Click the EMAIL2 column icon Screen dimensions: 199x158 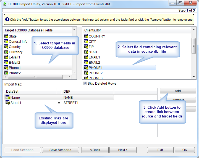click(86, 62)
